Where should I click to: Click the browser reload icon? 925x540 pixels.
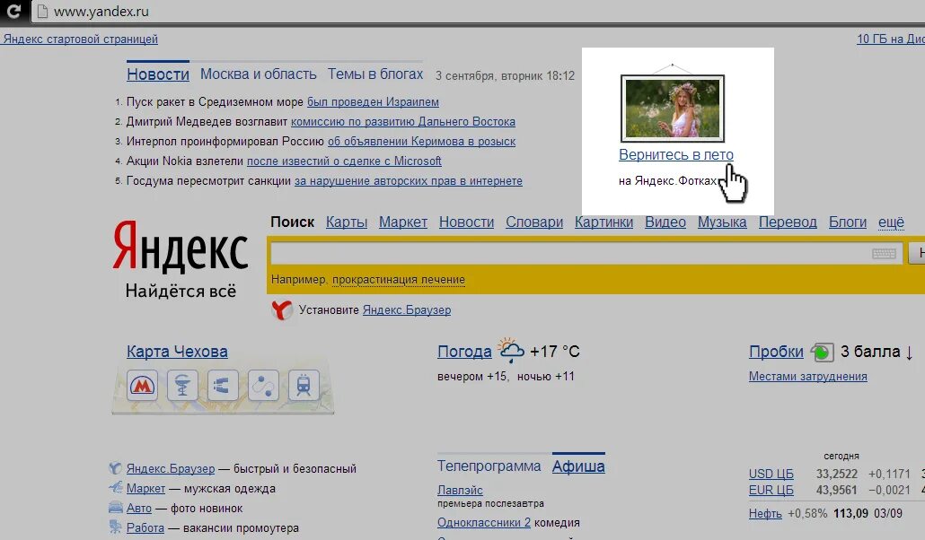pyautogui.click(x=13, y=13)
